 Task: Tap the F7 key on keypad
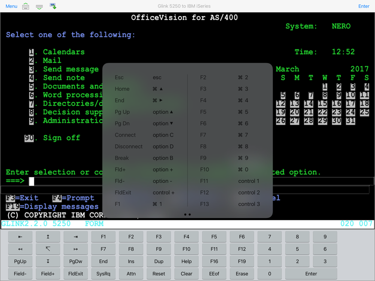point(103,249)
